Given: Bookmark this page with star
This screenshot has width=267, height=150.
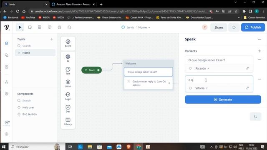Looking at the screenshot, I should [x=236, y=11].
